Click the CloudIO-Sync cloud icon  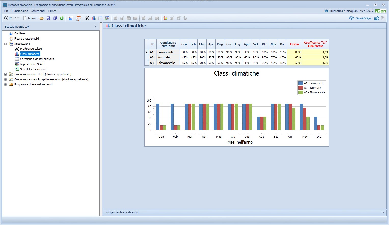(352, 18)
